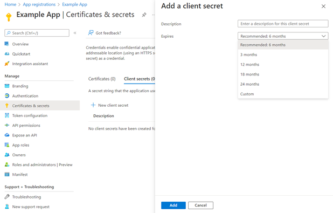Viewport: 333px width, 213px height.
Task: Click the Overview grid icon in sidebar
Action: 7,44
